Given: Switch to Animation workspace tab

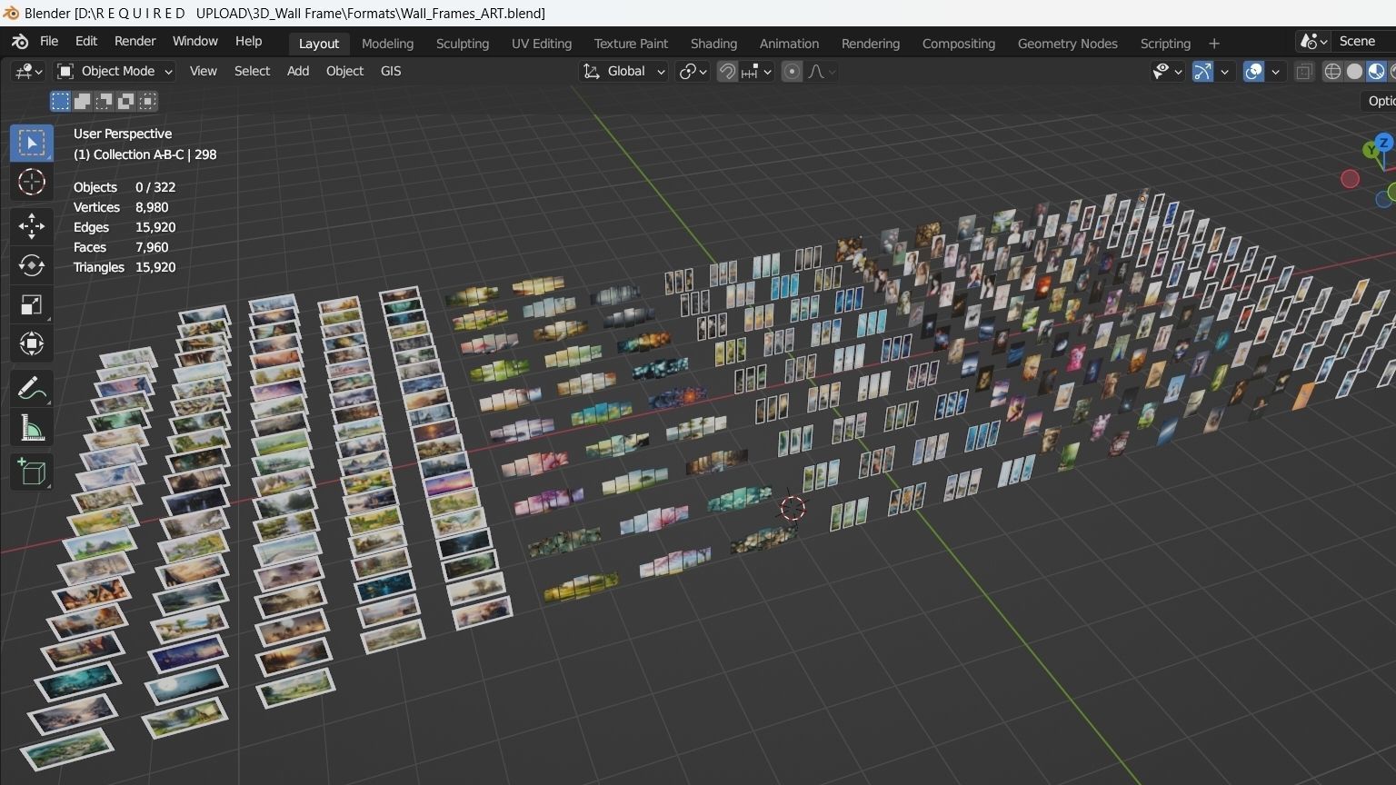Looking at the screenshot, I should 789,44.
